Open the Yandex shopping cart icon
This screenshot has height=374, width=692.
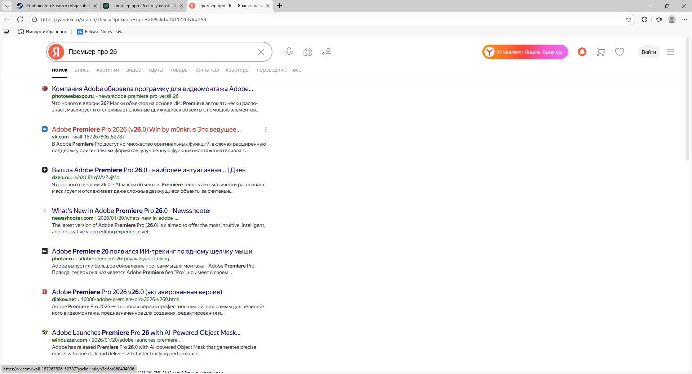[600, 52]
